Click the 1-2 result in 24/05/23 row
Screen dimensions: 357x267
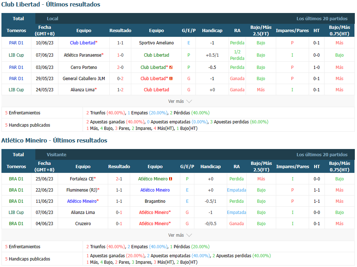tap(120, 90)
